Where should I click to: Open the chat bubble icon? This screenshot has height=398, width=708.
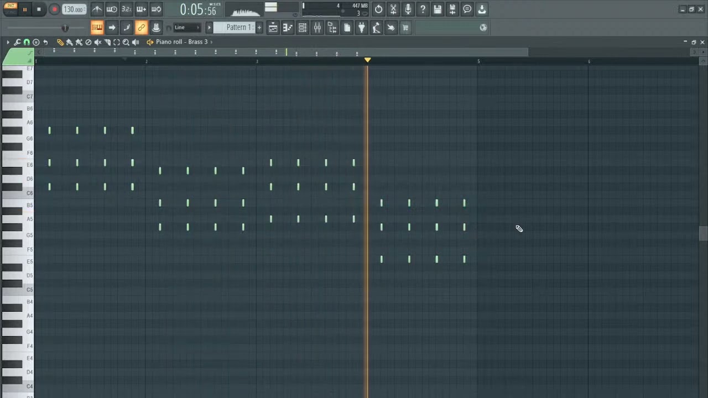pyautogui.click(x=467, y=9)
